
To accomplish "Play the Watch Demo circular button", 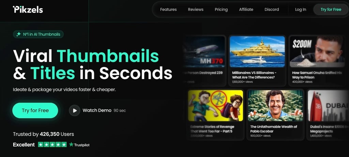I will click(75, 111).
